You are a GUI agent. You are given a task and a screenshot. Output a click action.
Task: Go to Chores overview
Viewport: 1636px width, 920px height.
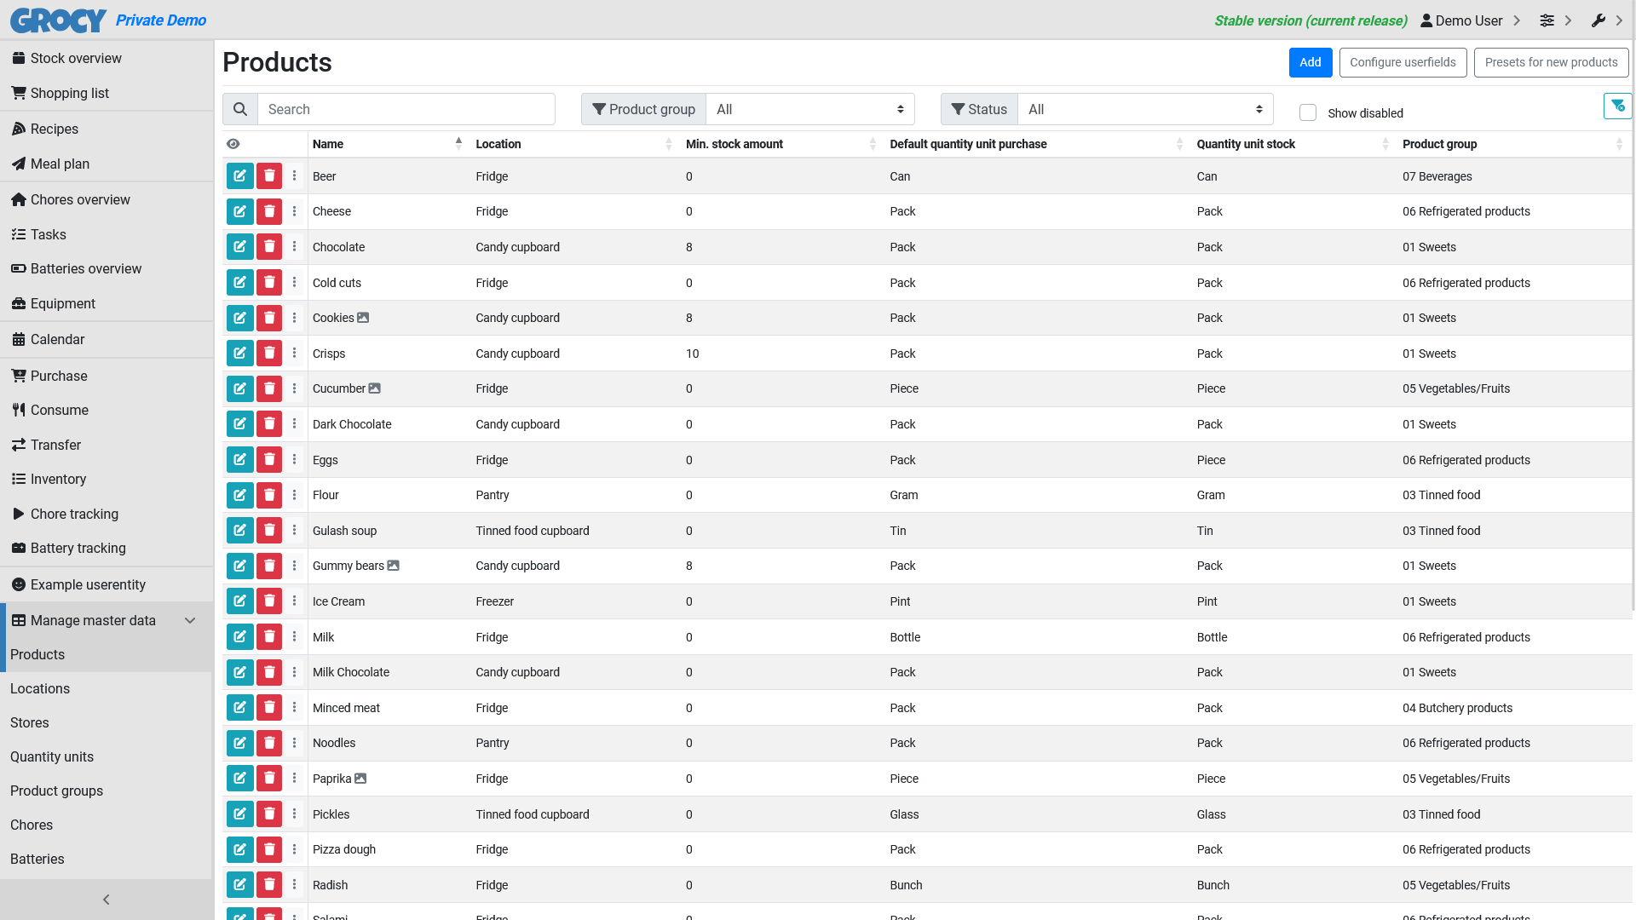107,199
